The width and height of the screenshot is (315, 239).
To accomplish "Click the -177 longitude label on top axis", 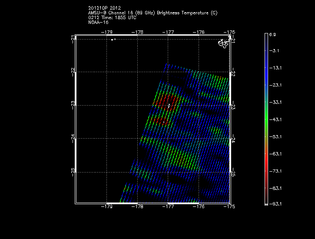I will 168,32.
